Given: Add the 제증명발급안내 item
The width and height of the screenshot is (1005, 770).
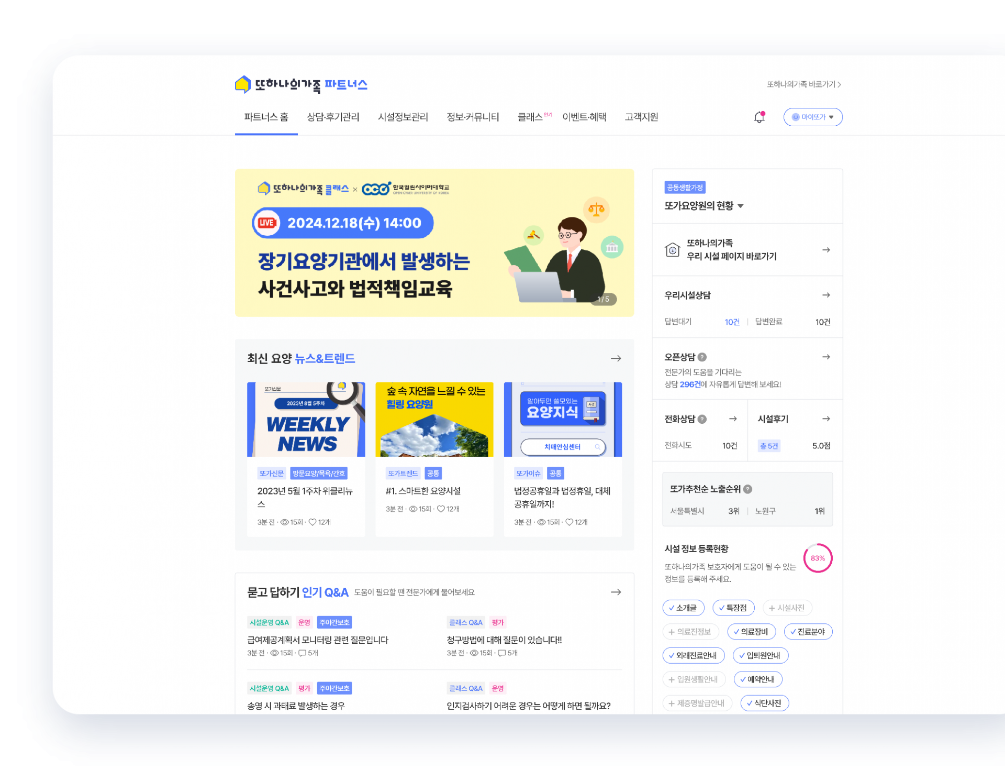Looking at the screenshot, I should (x=697, y=703).
